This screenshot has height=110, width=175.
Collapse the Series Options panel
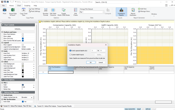[x=3, y=80]
